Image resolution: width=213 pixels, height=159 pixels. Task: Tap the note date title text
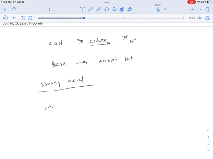pyautogui.click(x=23, y=23)
